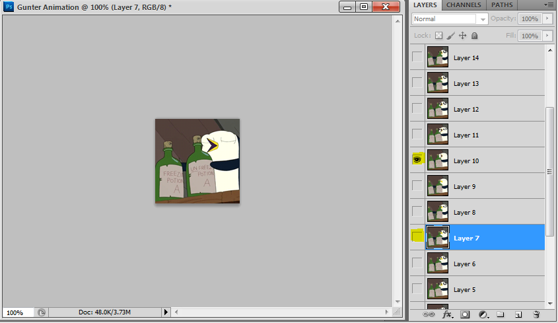The height and width of the screenshot is (323, 558).
Task: Select Layer 10 by its name
Action: 466,161
